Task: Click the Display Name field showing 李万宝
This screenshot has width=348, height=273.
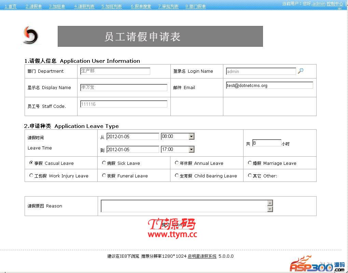Action: (x=124, y=87)
